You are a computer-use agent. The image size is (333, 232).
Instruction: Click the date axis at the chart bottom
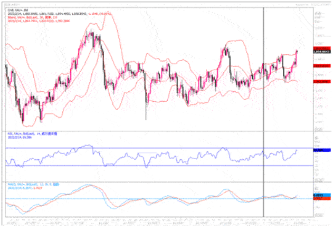158,219
